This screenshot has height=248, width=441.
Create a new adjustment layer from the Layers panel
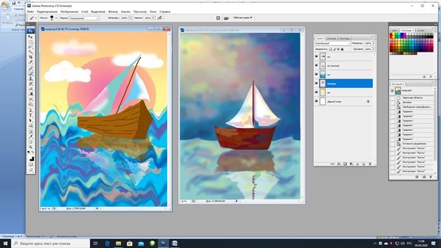[351, 164]
